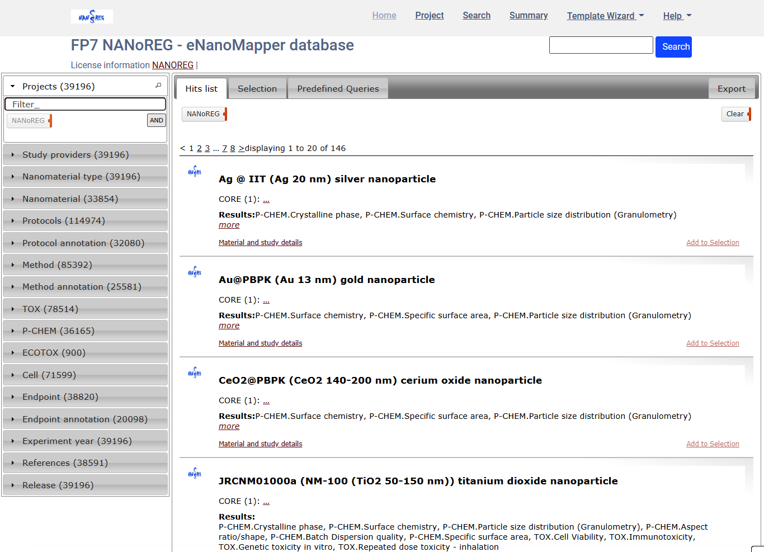Image resolution: width=764 pixels, height=552 pixels.
Task: Open the Predefined Queries tab
Action: pos(338,89)
